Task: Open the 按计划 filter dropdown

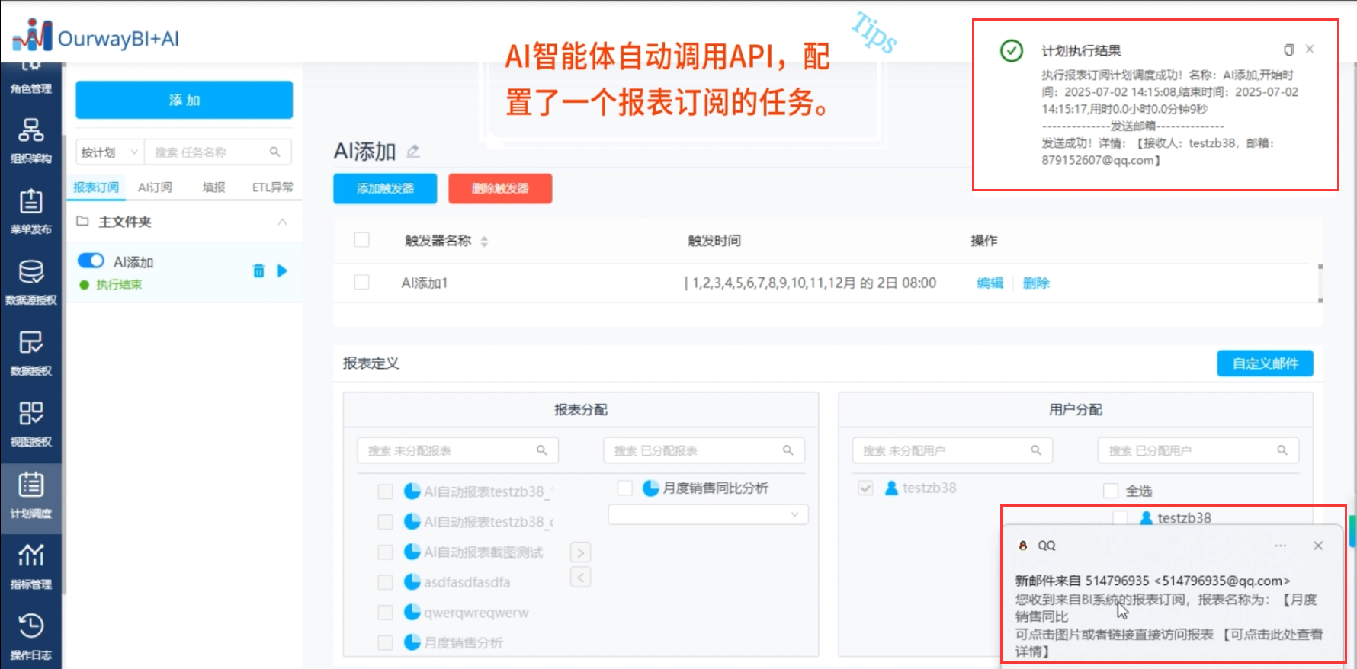Action: tap(110, 152)
